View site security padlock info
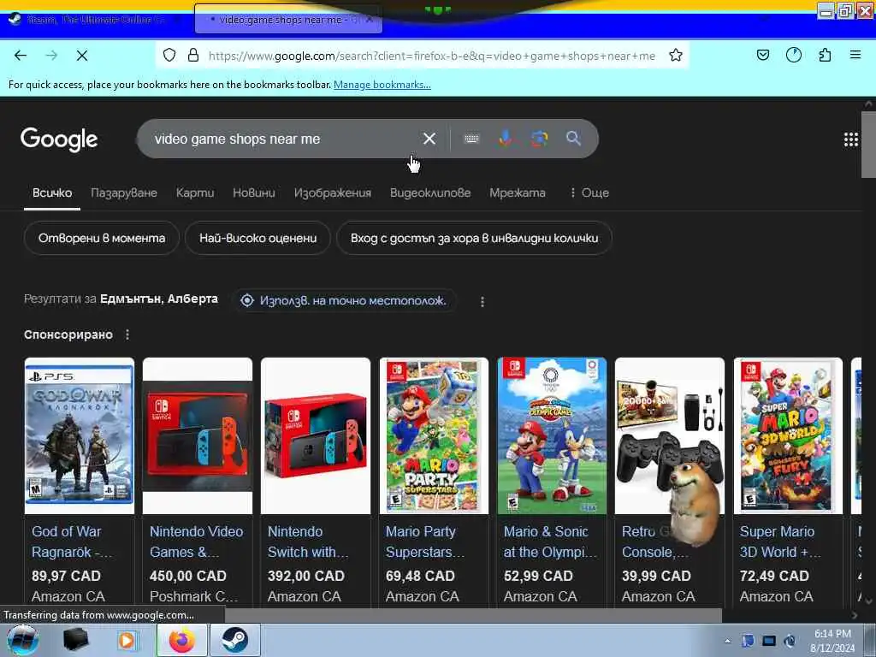Image resolution: width=876 pixels, height=657 pixels. (193, 56)
